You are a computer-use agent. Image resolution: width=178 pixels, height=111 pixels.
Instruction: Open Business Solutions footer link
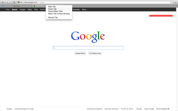pyautogui.click(x=112, y=109)
